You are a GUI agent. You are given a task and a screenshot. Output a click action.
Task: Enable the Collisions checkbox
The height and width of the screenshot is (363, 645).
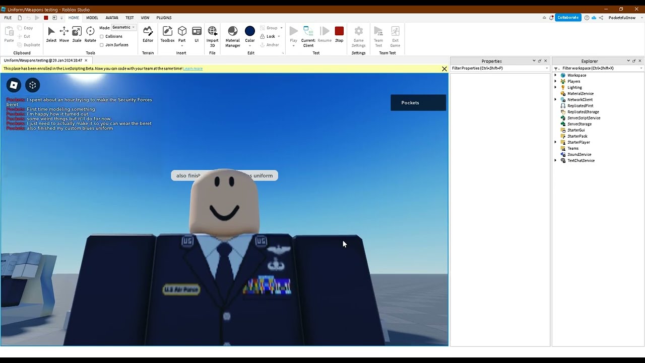point(102,36)
